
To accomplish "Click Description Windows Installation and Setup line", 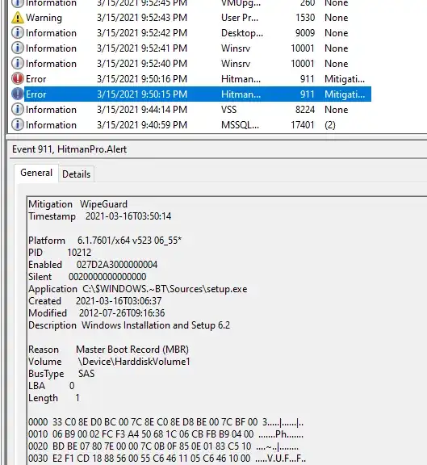I will pyautogui.click(x=129, y=325).
